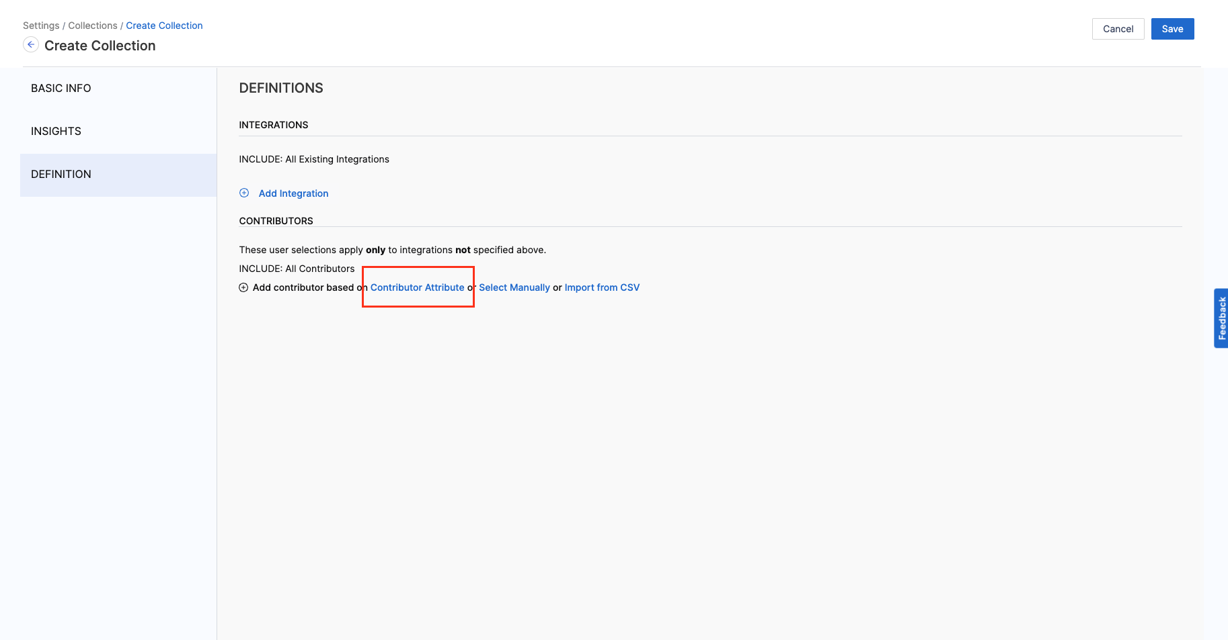Screen dimensions: 1228x640
Task: Click the plus icon before Add contributor
Action: [x=243, y=287]
